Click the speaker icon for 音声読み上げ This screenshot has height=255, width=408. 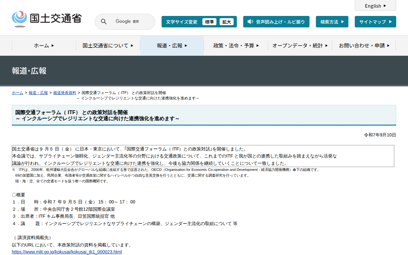pyautogui.click(x=250, y=22)
